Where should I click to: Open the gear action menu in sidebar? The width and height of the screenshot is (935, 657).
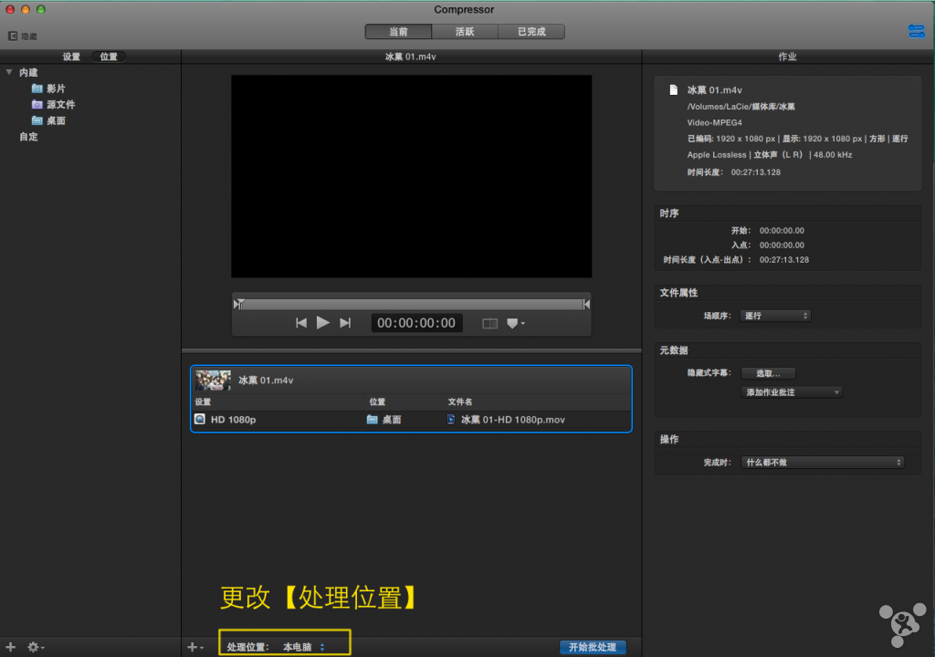tap(36, 647)
